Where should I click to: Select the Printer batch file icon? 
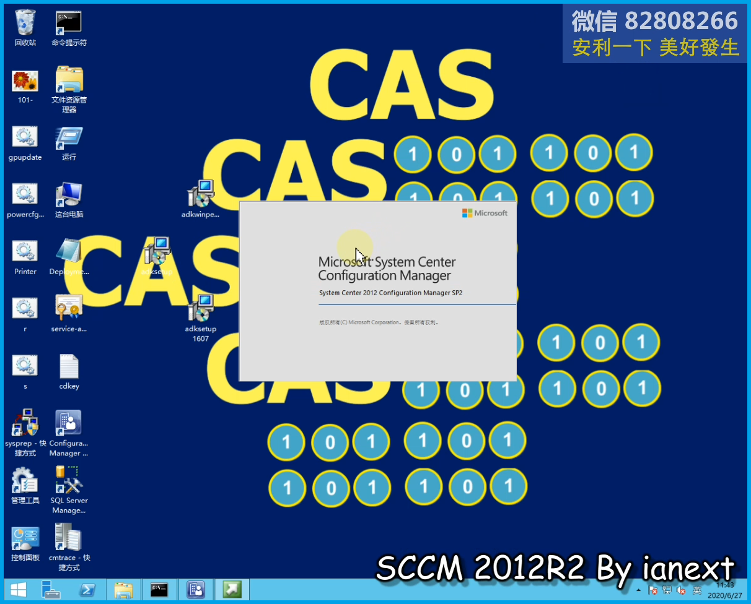[25, 257]
